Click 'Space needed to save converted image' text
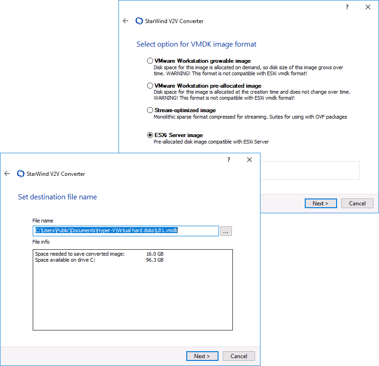 click(x=80, y=254)
